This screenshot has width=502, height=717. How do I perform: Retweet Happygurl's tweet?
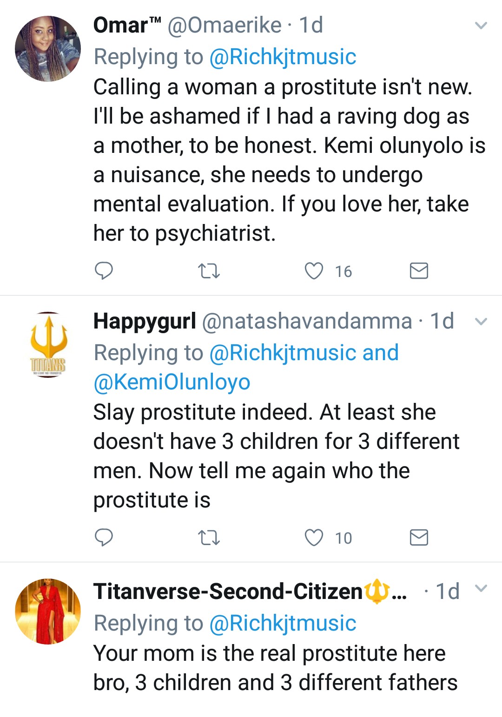[x=209, y=538]
